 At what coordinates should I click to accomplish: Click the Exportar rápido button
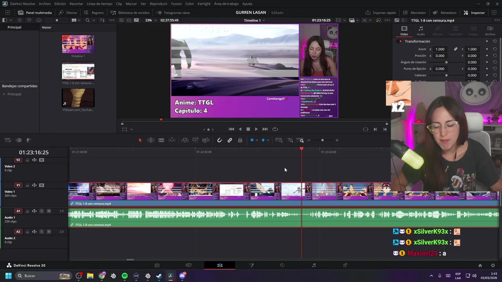pyautogui.click(x=380, y=13)
